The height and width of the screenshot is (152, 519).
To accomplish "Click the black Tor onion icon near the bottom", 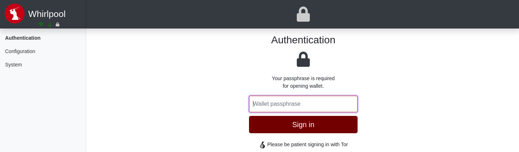I will pyautogui.click(x=262, y=145).
